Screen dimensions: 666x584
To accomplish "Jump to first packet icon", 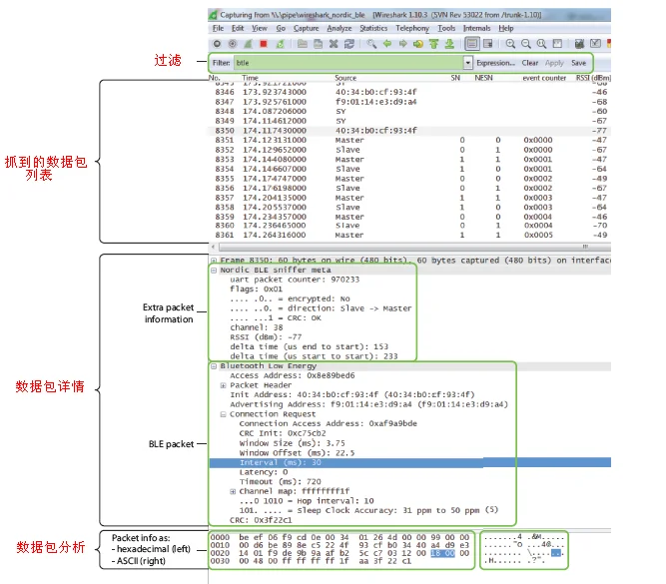I will [433, 44].
